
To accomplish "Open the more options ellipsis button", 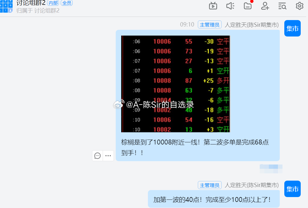I will 108,156.
